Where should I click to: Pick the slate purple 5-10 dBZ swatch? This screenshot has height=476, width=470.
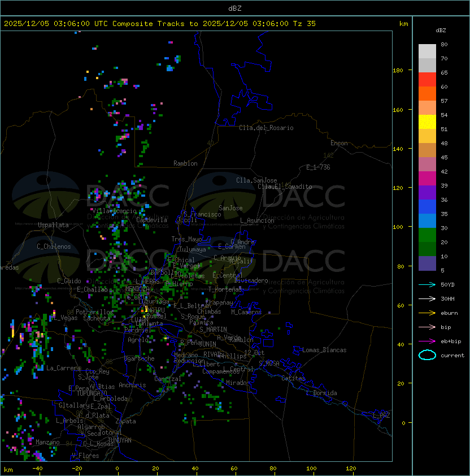pos(427,263)
